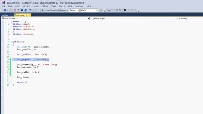This screenshot has height=114, width=203.
Task: Click the member list toolbar icon
Action: 108,10
